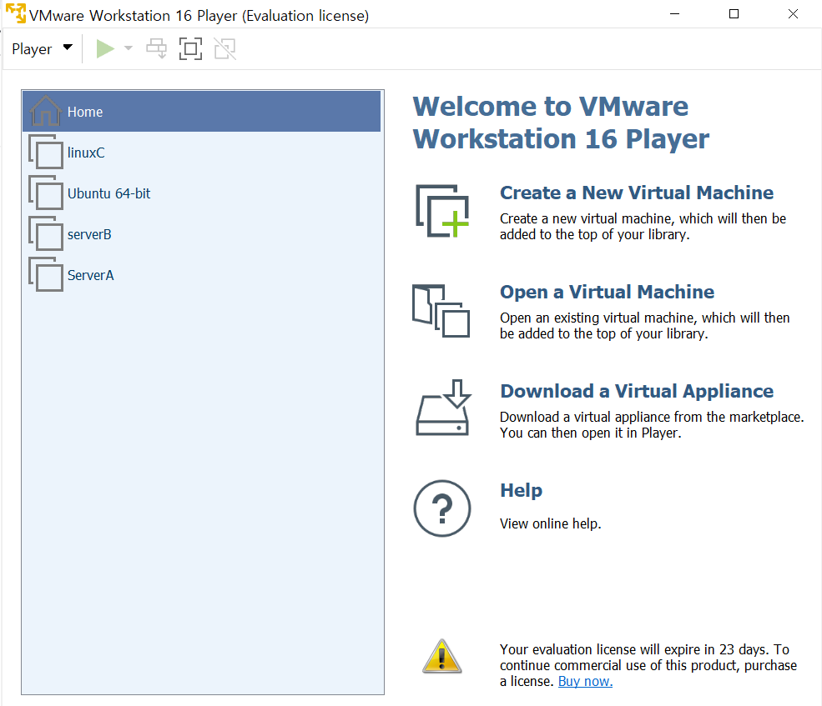Maximize the VMware Player window
This screenshot has height=706, width=822.
click(734, 14)
